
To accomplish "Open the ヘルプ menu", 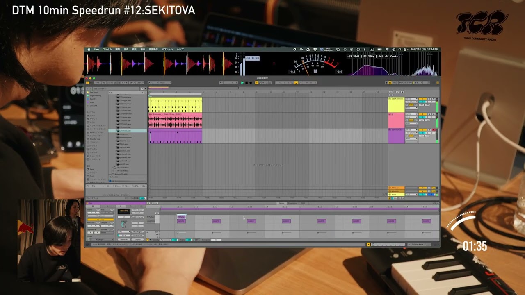I will (180, 49).
